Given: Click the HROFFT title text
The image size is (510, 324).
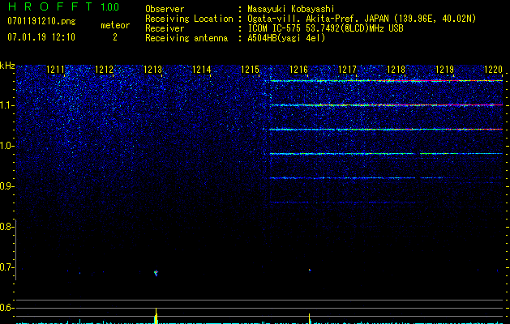Looking at the screenshot, I should point(50,6).
